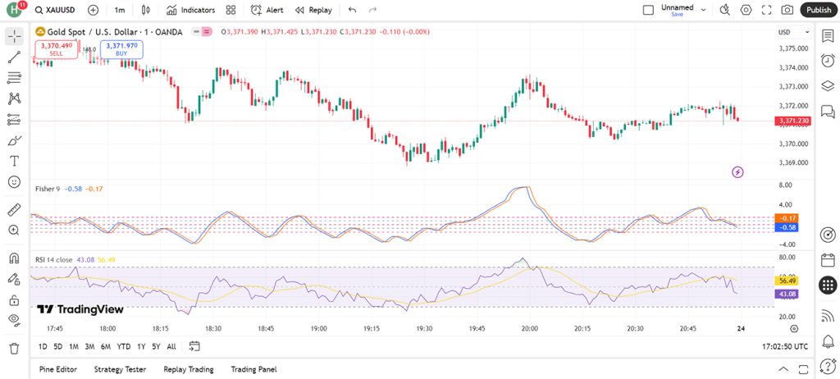Toggle lock all drawing tools
The width and height of the screenshot is (840, 379).
coord(14,299)
